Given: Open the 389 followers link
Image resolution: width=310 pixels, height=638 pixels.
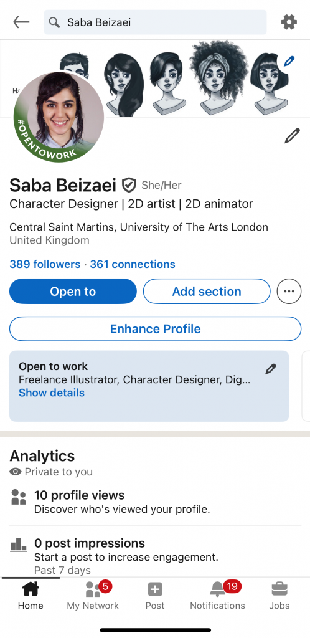Looking at the screenshot, I should pyautogui.click(x=45, y=264).
